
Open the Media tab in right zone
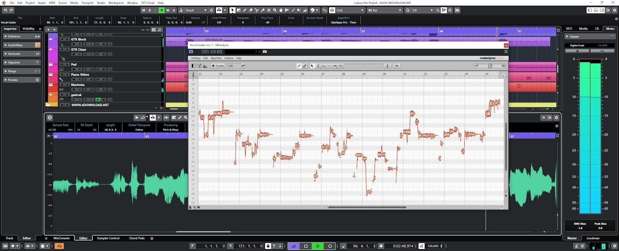583,29
